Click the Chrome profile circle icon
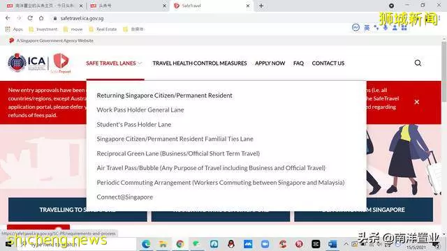447x251 pixels. pos(391,6)
